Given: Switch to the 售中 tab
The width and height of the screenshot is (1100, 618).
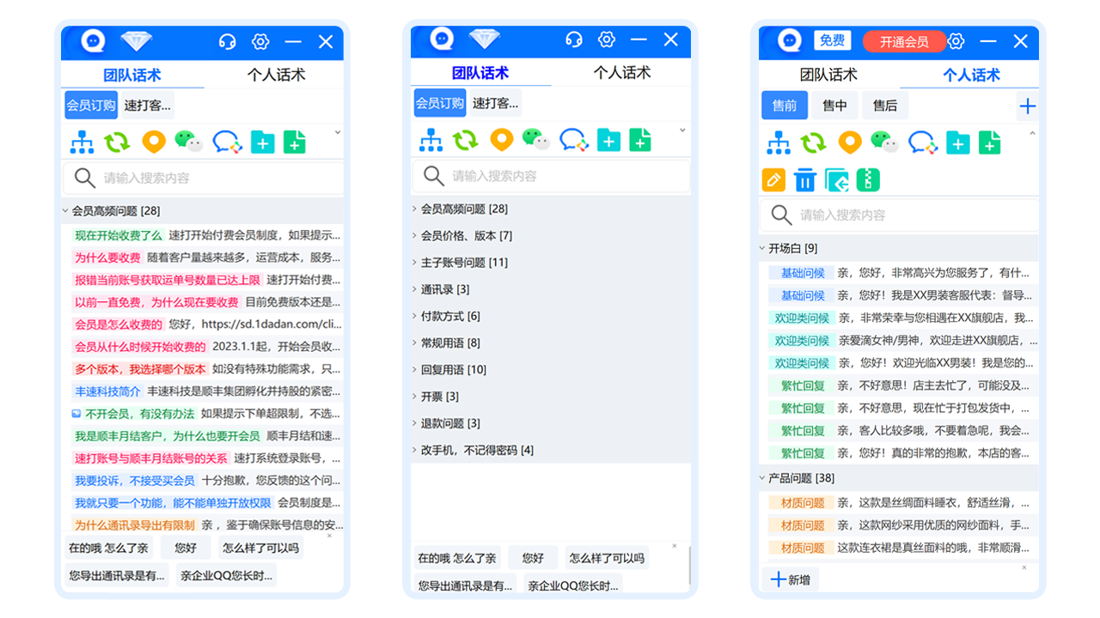Looking at the screenshot, I should tap(834, 106).
